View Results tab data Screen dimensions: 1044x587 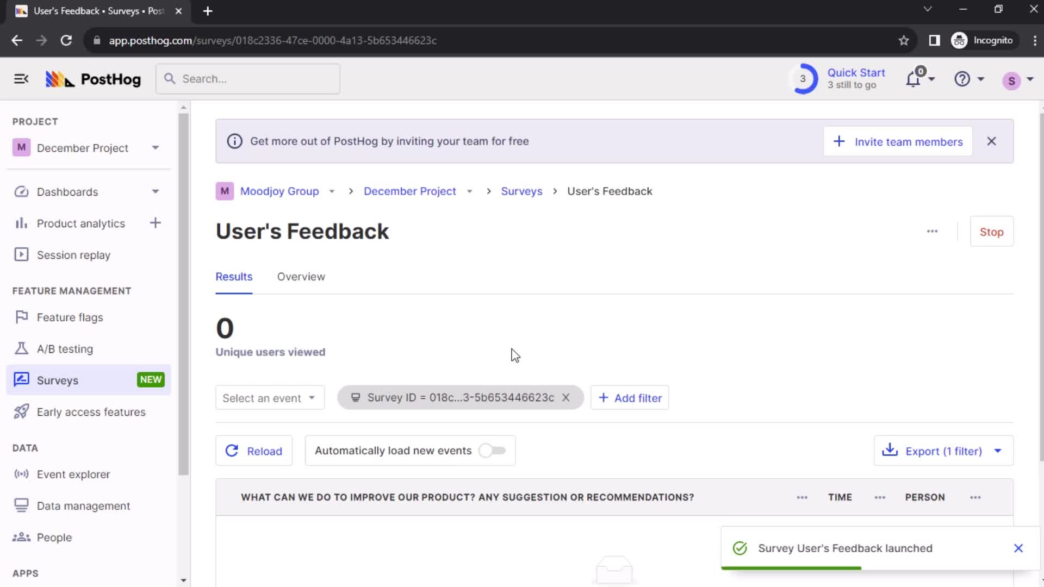click(234, 277)
